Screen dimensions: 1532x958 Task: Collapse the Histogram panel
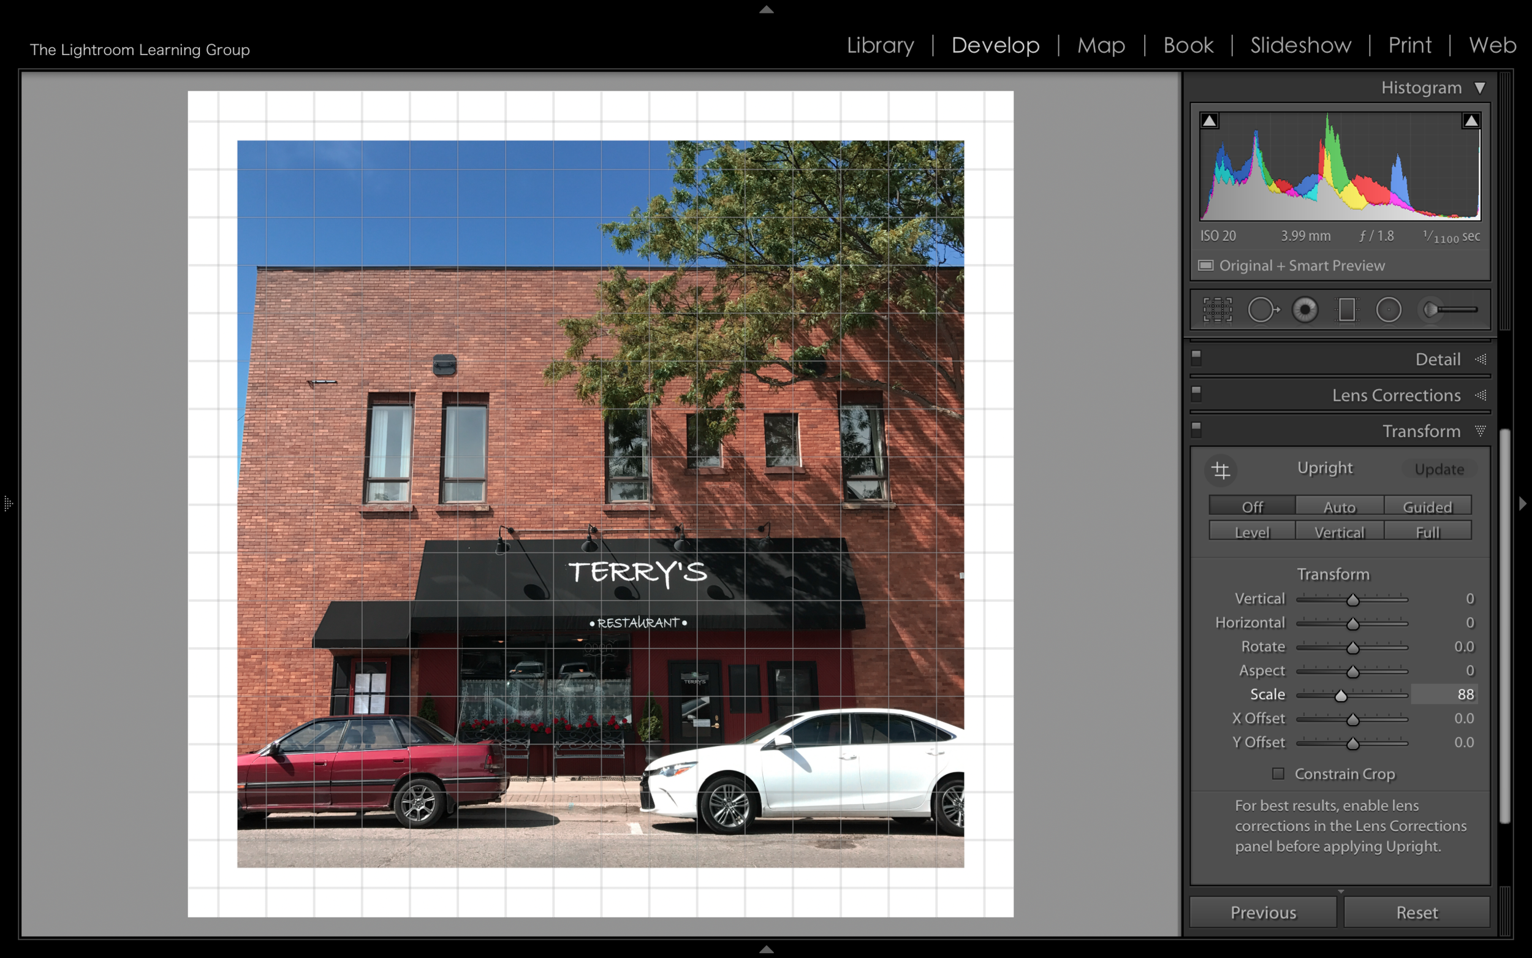pyautogui.click(x=1479, y=88)
